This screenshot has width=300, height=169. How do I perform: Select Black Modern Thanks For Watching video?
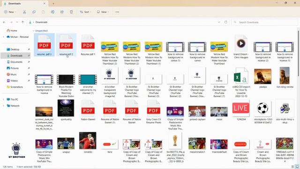66,86
